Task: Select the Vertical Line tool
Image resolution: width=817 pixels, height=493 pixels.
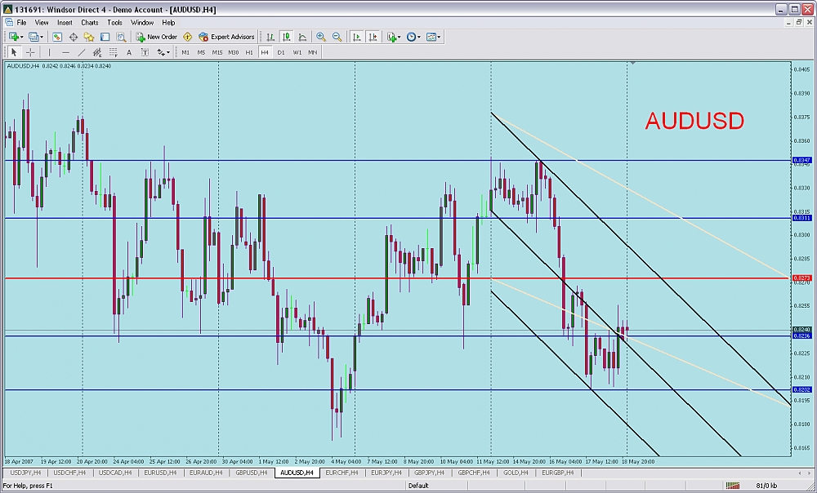Action: pos(51,52)
